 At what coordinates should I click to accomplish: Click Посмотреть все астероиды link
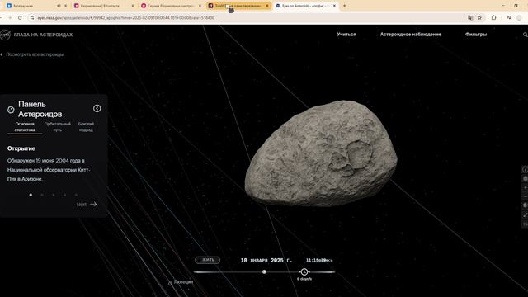[x=35, y=54]
